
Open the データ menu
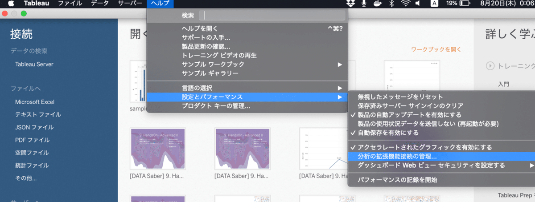(x=99, y=4)
